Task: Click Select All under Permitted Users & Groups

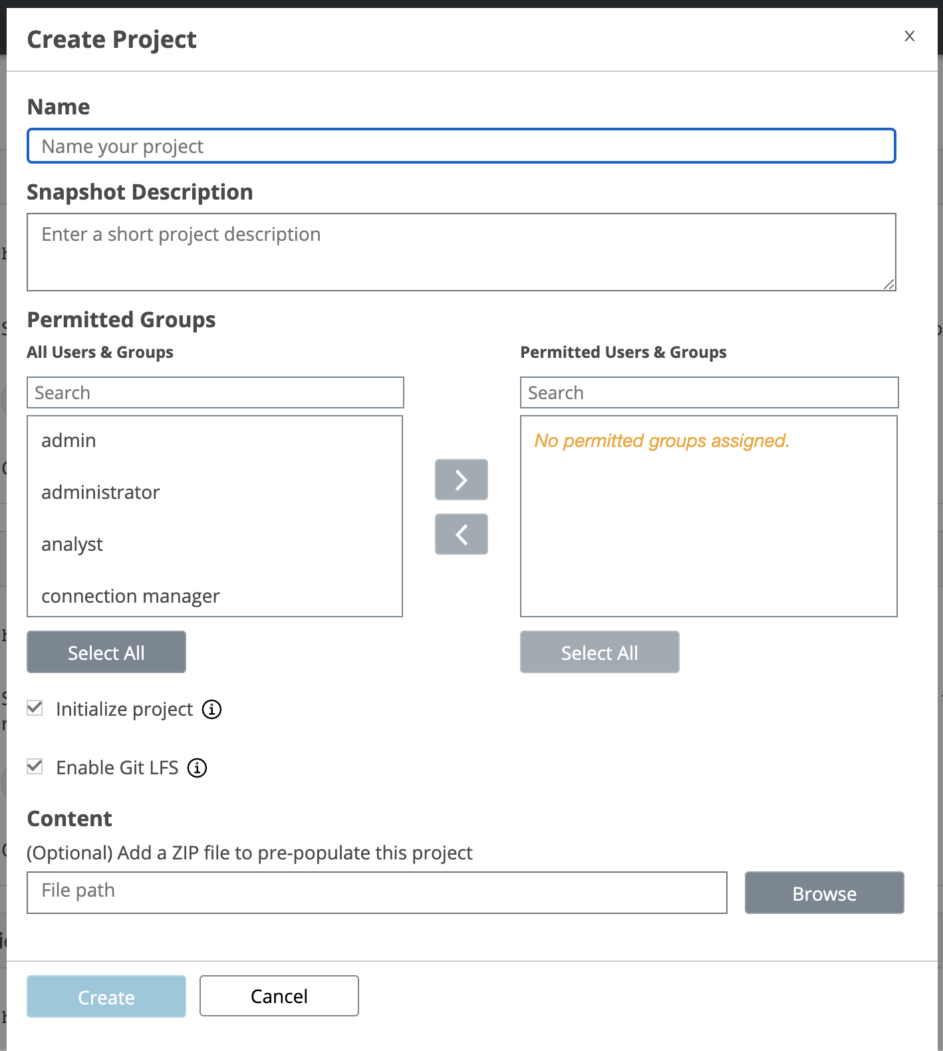Action: pyautogui.click(x=600, y=652)
